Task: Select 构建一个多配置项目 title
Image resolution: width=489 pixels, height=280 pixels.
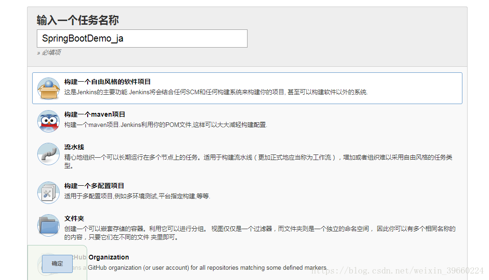Action: coord(94,186)
